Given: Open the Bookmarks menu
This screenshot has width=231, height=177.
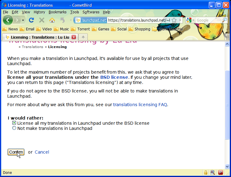Looking at the screenshot, I should tap(57, 12).
